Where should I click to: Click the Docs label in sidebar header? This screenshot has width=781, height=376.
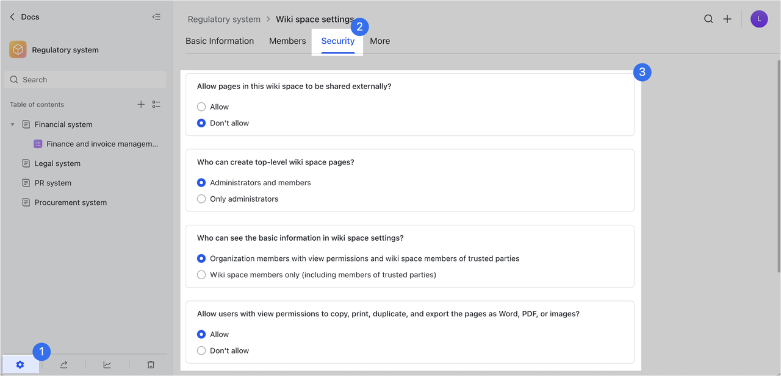coord(30,17)
